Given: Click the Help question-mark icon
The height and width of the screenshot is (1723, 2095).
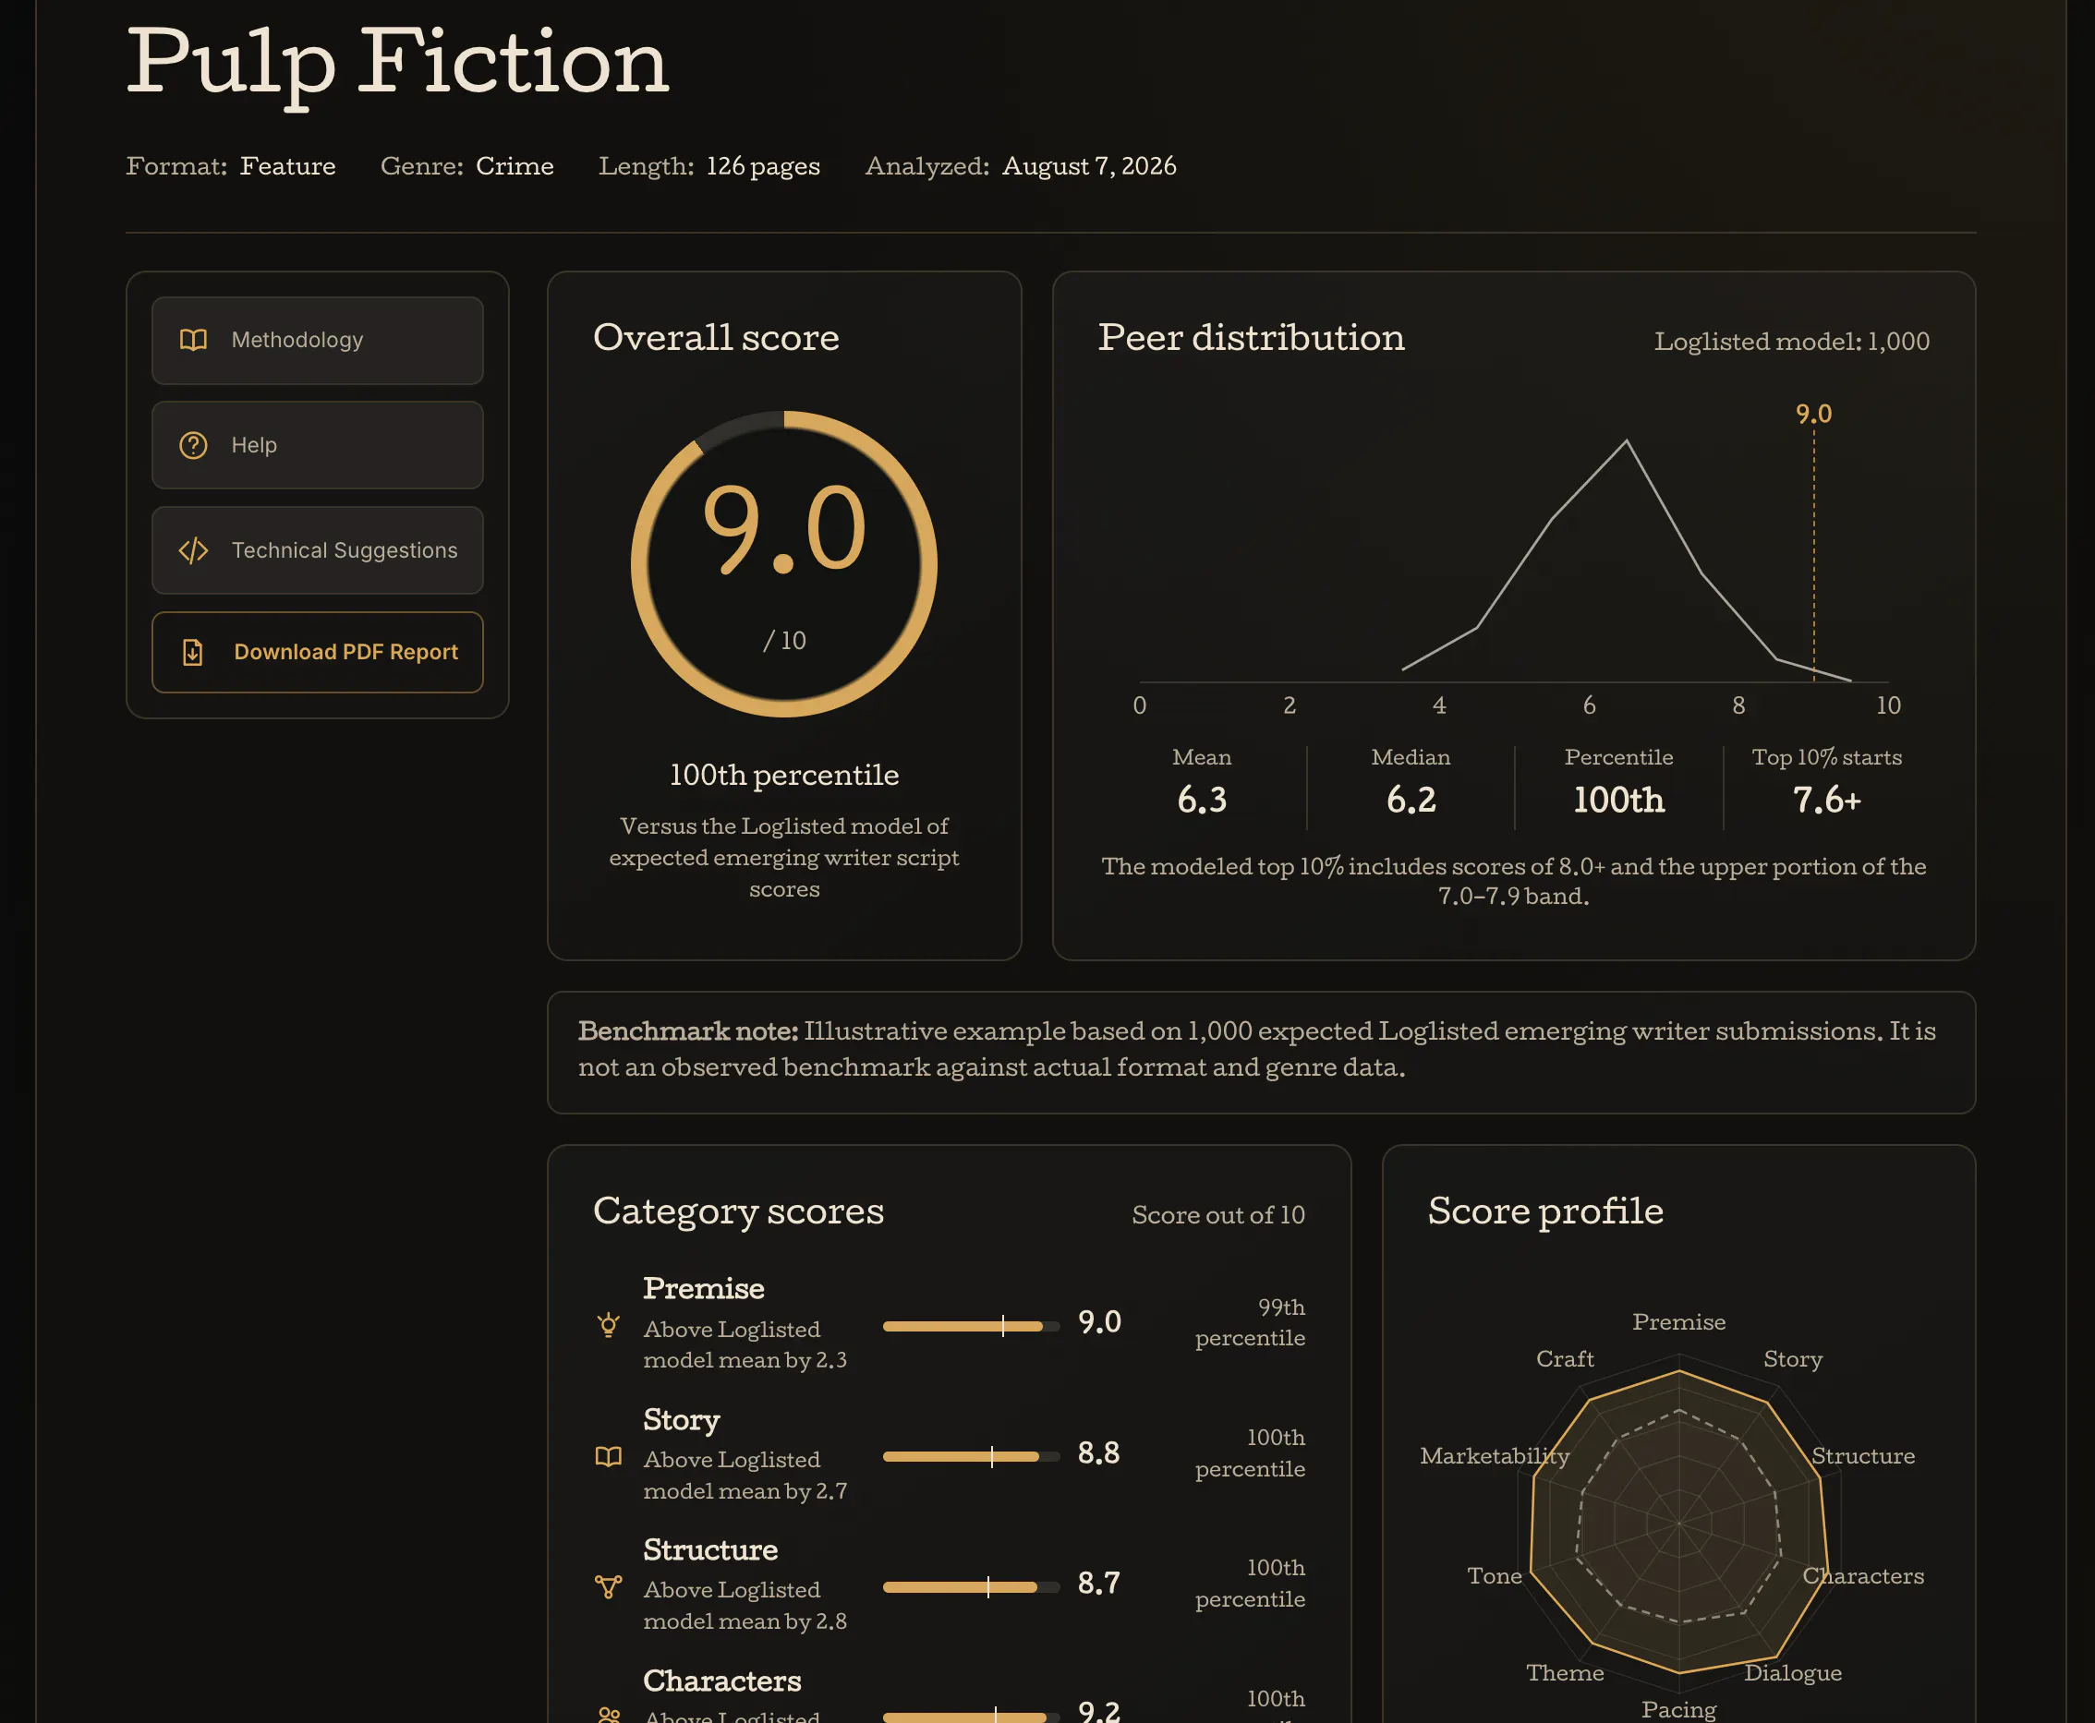Looking at the screenshot, I should pos(193,445).
